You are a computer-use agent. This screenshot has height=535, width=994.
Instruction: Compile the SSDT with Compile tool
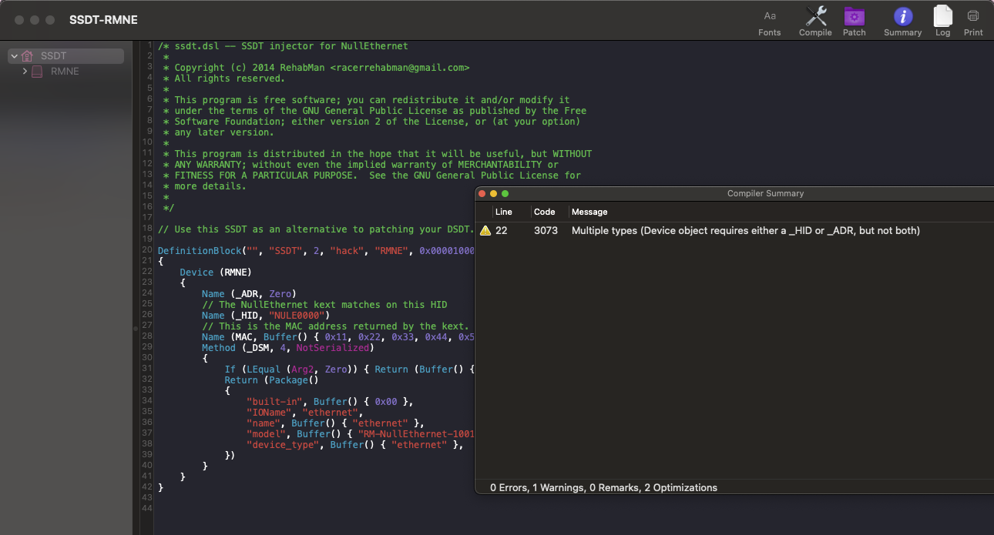[815, 22]
